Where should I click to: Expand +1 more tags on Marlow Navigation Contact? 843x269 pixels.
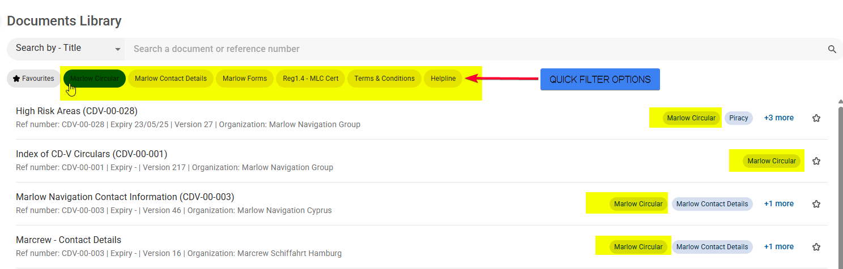(778, 204)
